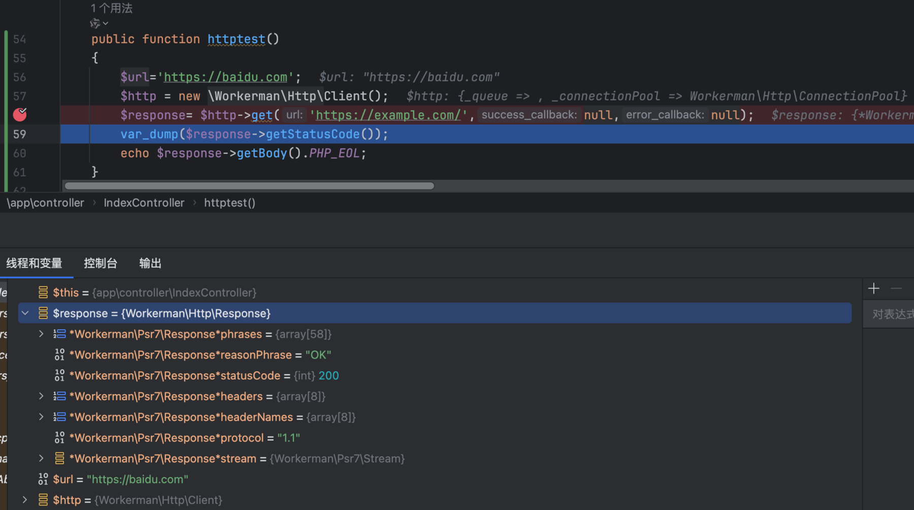
Task: Toggle the breakpoint on line 58
Action: [x=20, y=115]
